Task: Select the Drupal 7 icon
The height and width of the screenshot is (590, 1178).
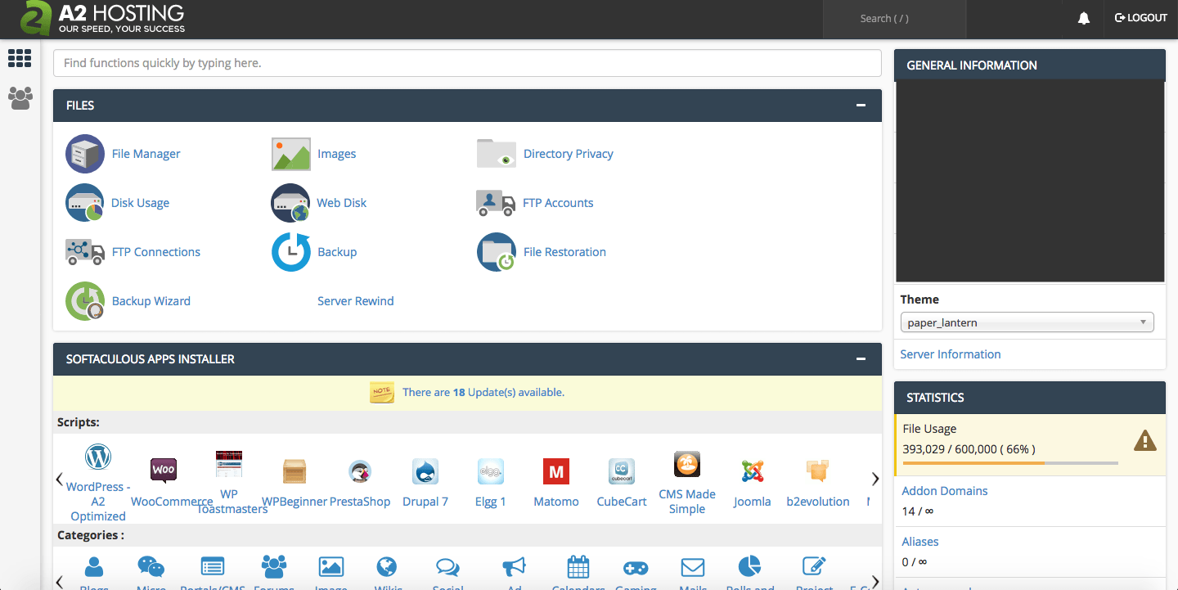Action: click(425, 471)
